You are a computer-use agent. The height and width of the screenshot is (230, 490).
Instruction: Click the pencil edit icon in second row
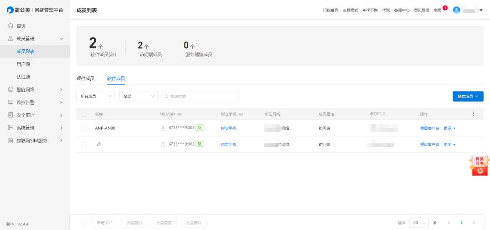pos(98,144)
